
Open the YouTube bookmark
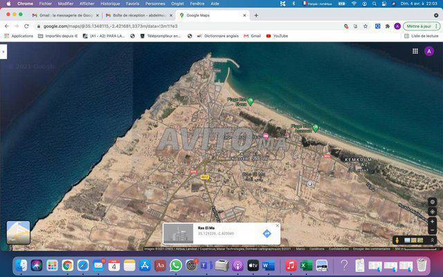[x=277, y=36]
